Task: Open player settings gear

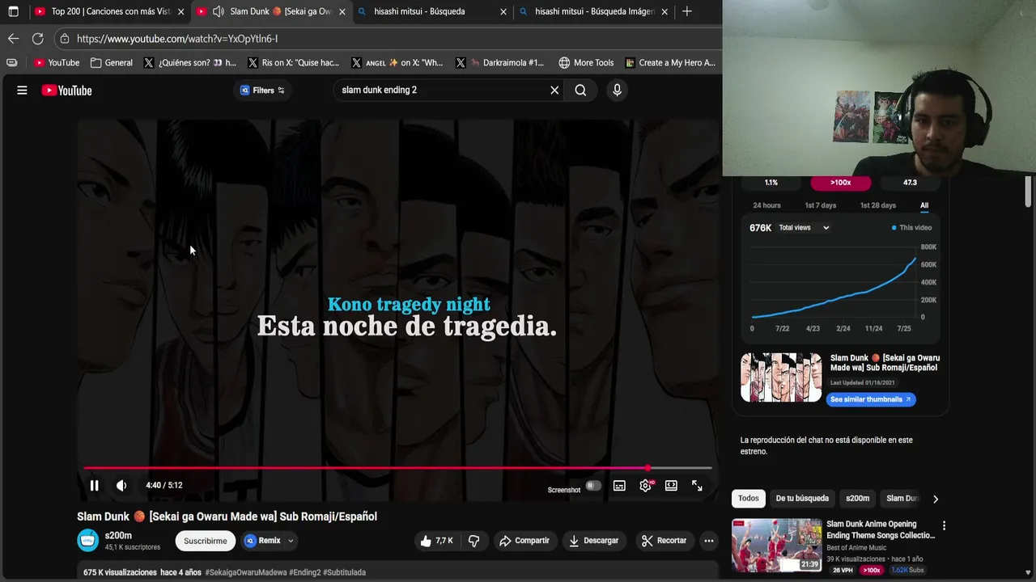Action: click(x=645, y=486)
